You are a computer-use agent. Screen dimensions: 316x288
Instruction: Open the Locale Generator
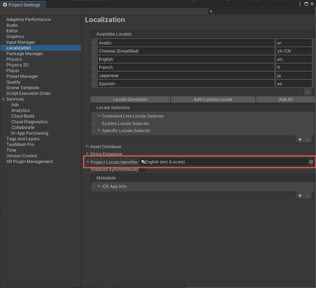pos(130,99)
